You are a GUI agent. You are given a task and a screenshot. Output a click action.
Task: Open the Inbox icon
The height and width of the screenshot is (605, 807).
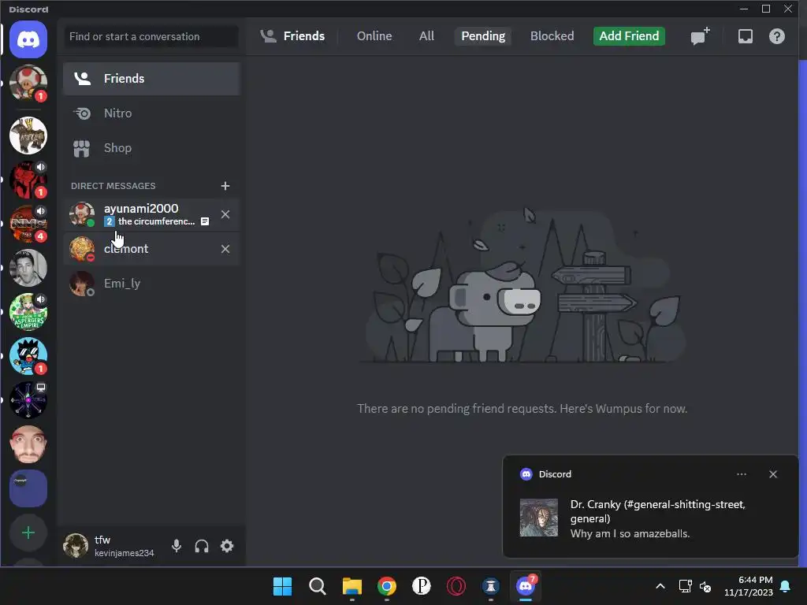tap(746, 36)
